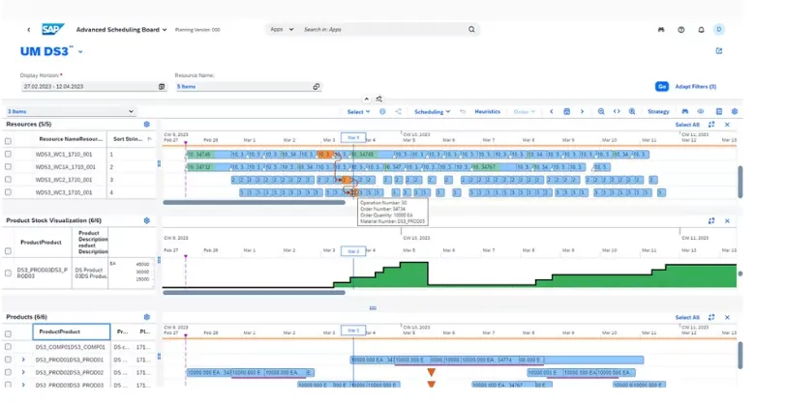
Task: Move the chart to the previous period
Action: (x=552, y=112)
